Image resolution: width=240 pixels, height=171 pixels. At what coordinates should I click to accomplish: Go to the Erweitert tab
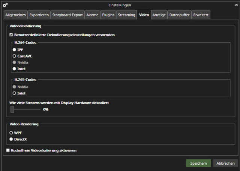pyautogui.click(x=201, y=15)
